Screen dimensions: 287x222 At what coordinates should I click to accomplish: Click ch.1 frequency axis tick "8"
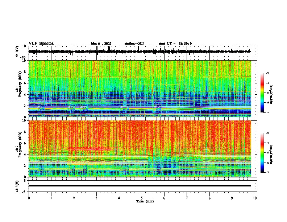coord(25,72)
